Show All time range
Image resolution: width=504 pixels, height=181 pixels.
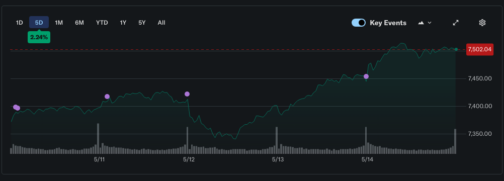point(161,23)
